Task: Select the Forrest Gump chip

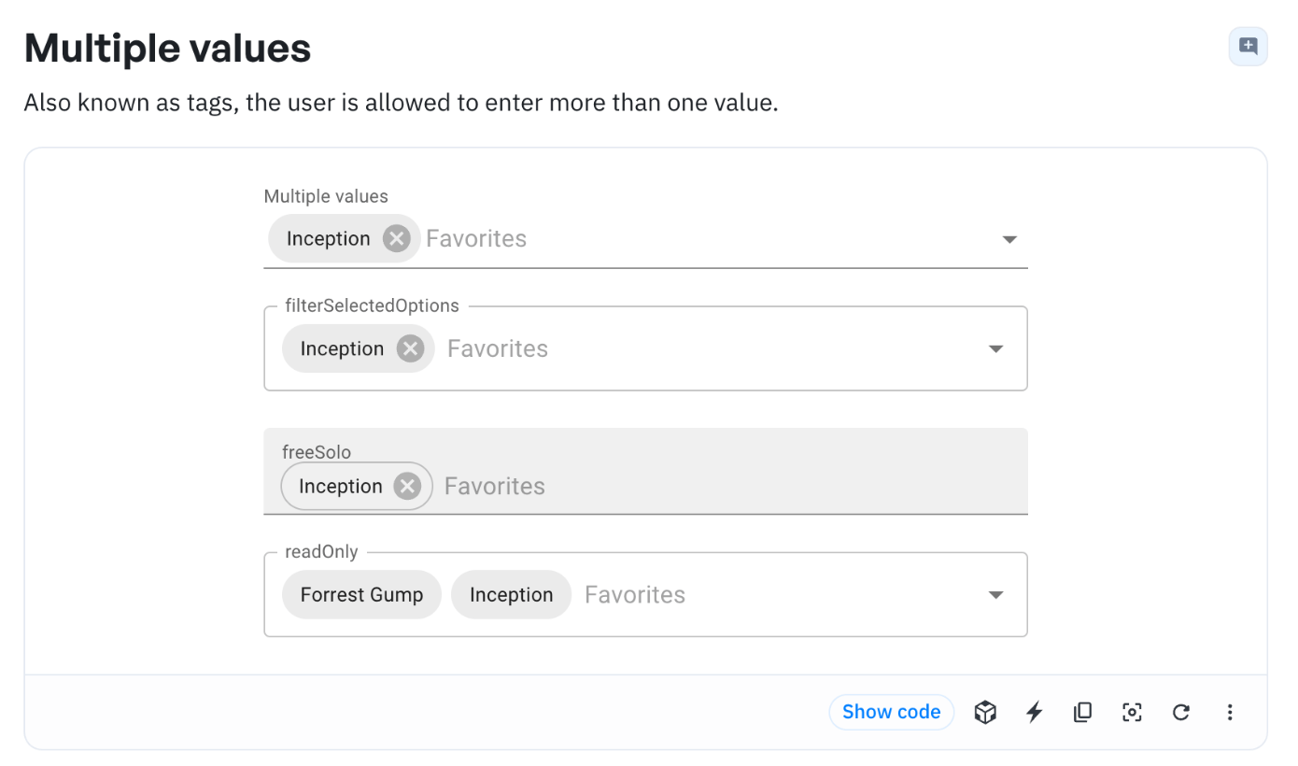Action: [361, 595]
